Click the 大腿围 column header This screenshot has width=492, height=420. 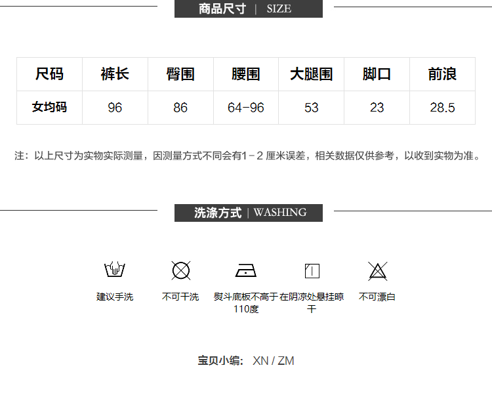[x=312, y=74]
